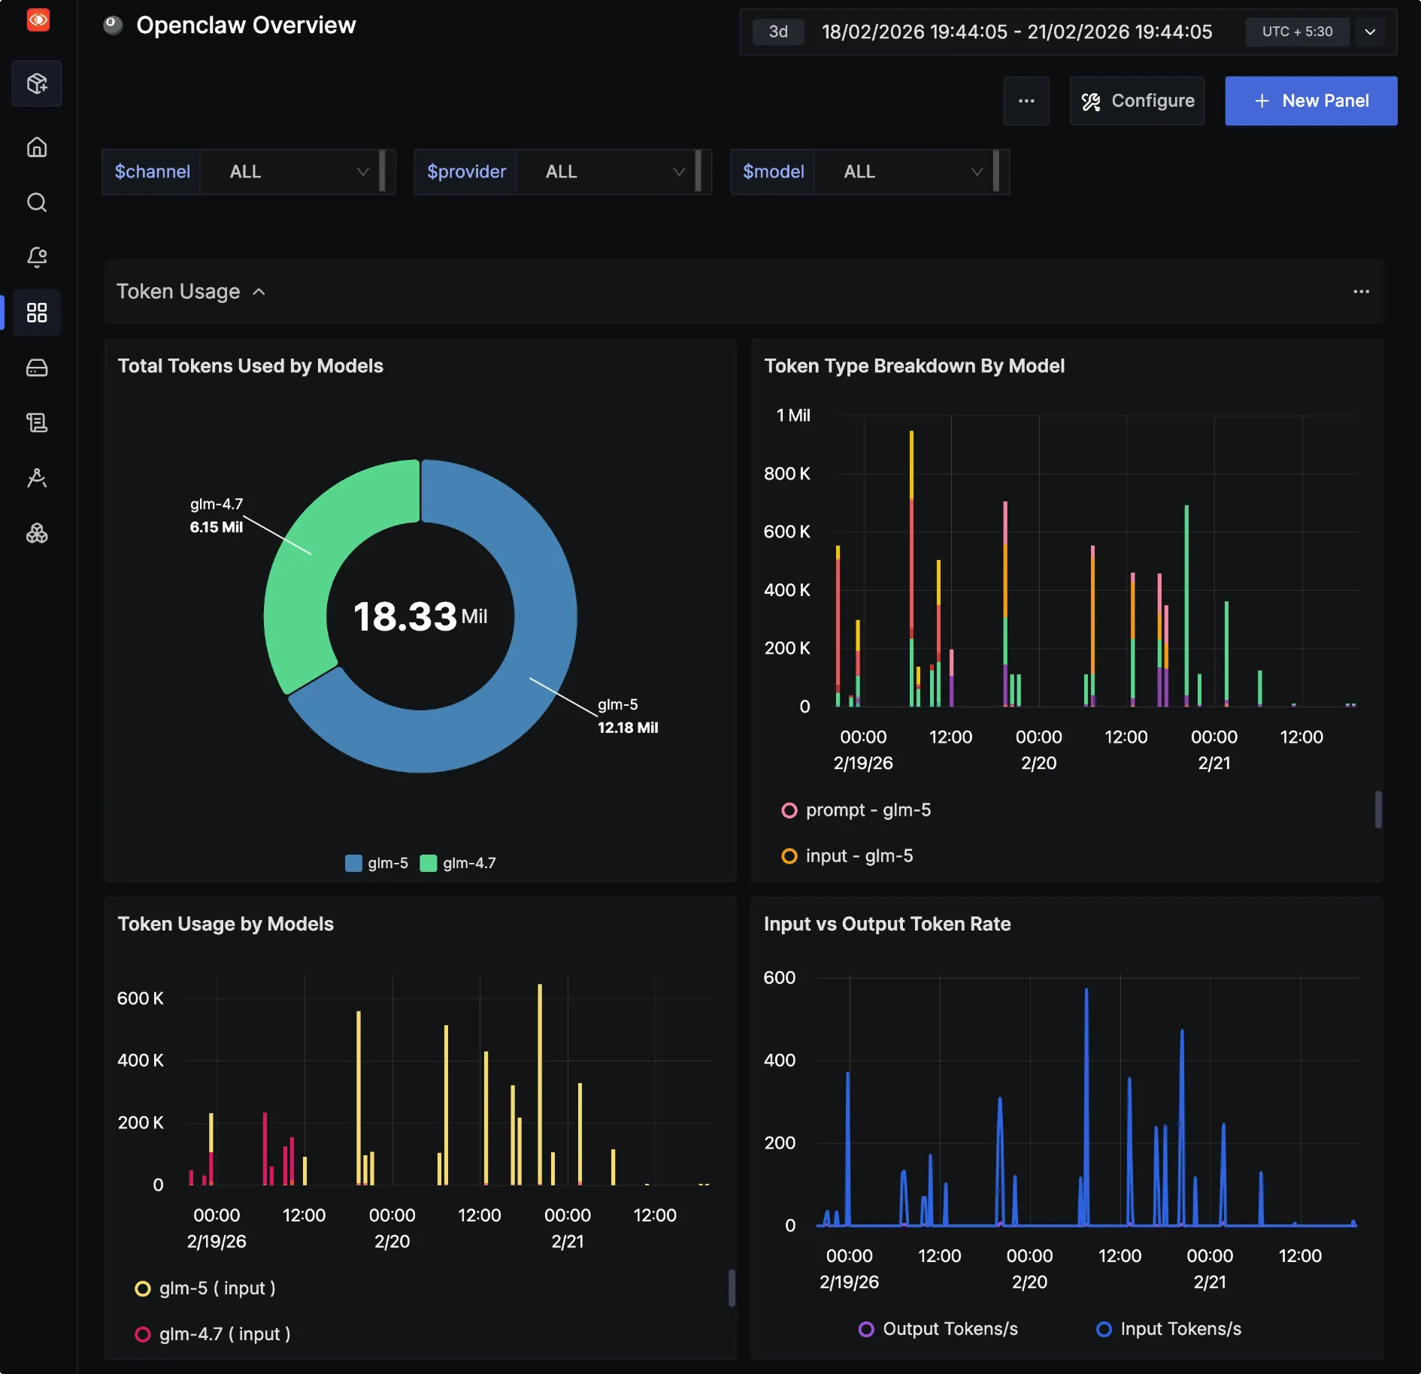Open the Token Usage panel options menu

click(1362, 292)
